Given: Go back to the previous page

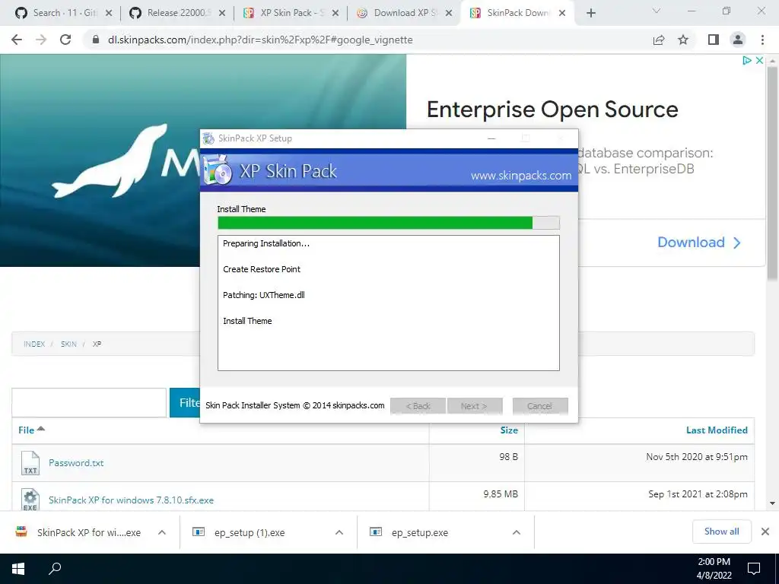Looking at the screenshot, I should coord(17,40).
